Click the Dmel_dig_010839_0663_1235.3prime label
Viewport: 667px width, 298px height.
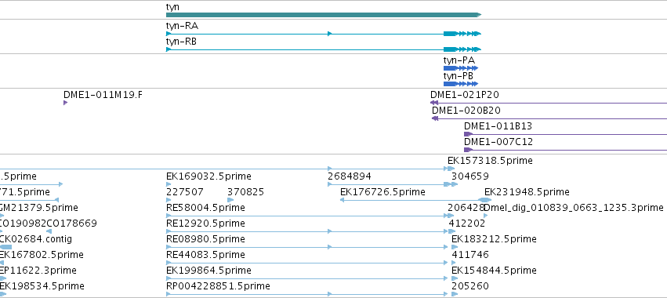click(574, 208)
